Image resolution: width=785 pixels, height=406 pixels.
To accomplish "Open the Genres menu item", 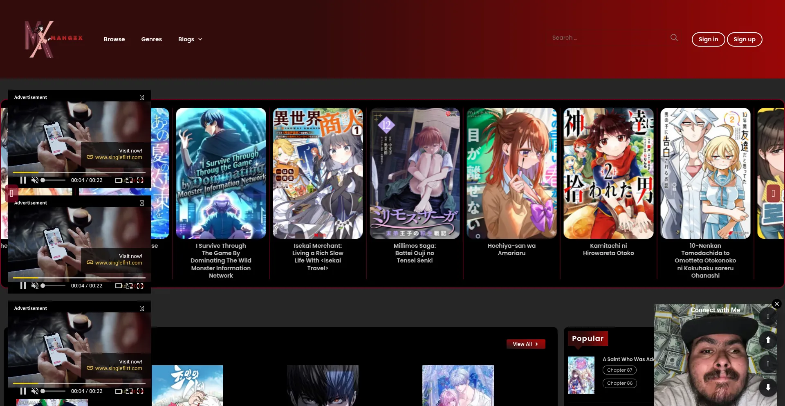I will [x=152, y=39].
